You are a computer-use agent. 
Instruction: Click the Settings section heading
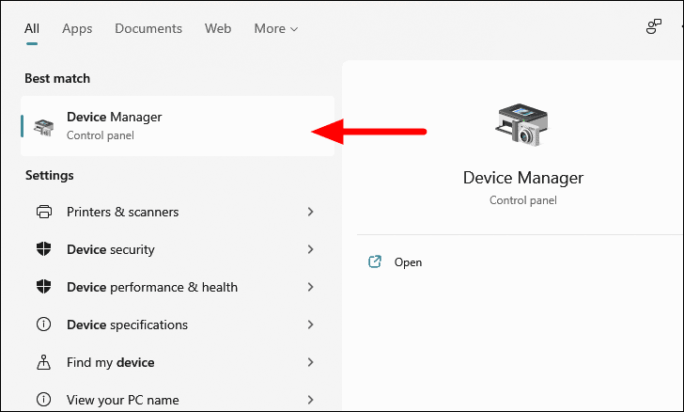(x=49, y=176)
